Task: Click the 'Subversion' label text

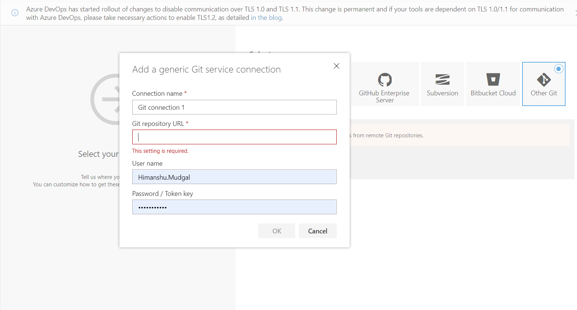Action: point(443,93)
